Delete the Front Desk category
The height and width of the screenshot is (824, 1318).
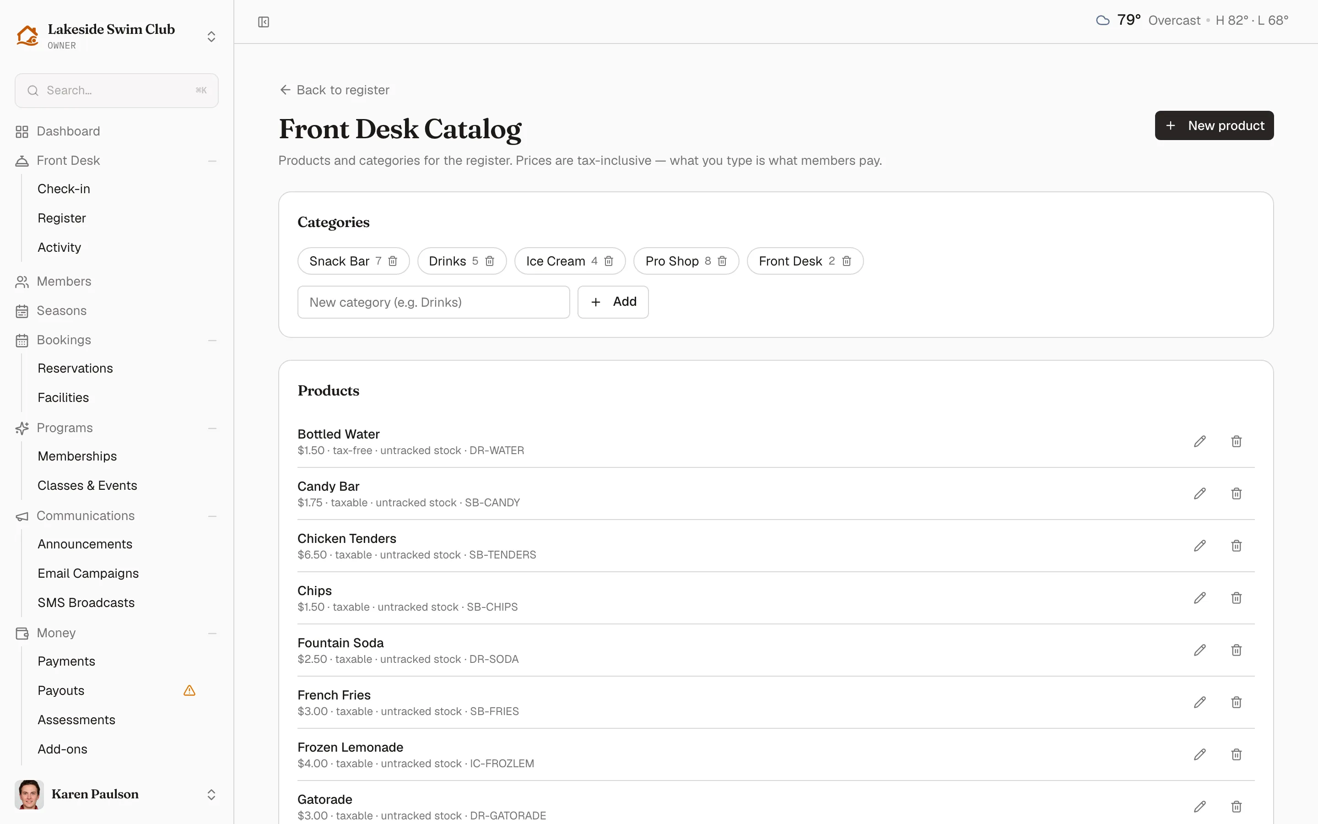[846, 261]
